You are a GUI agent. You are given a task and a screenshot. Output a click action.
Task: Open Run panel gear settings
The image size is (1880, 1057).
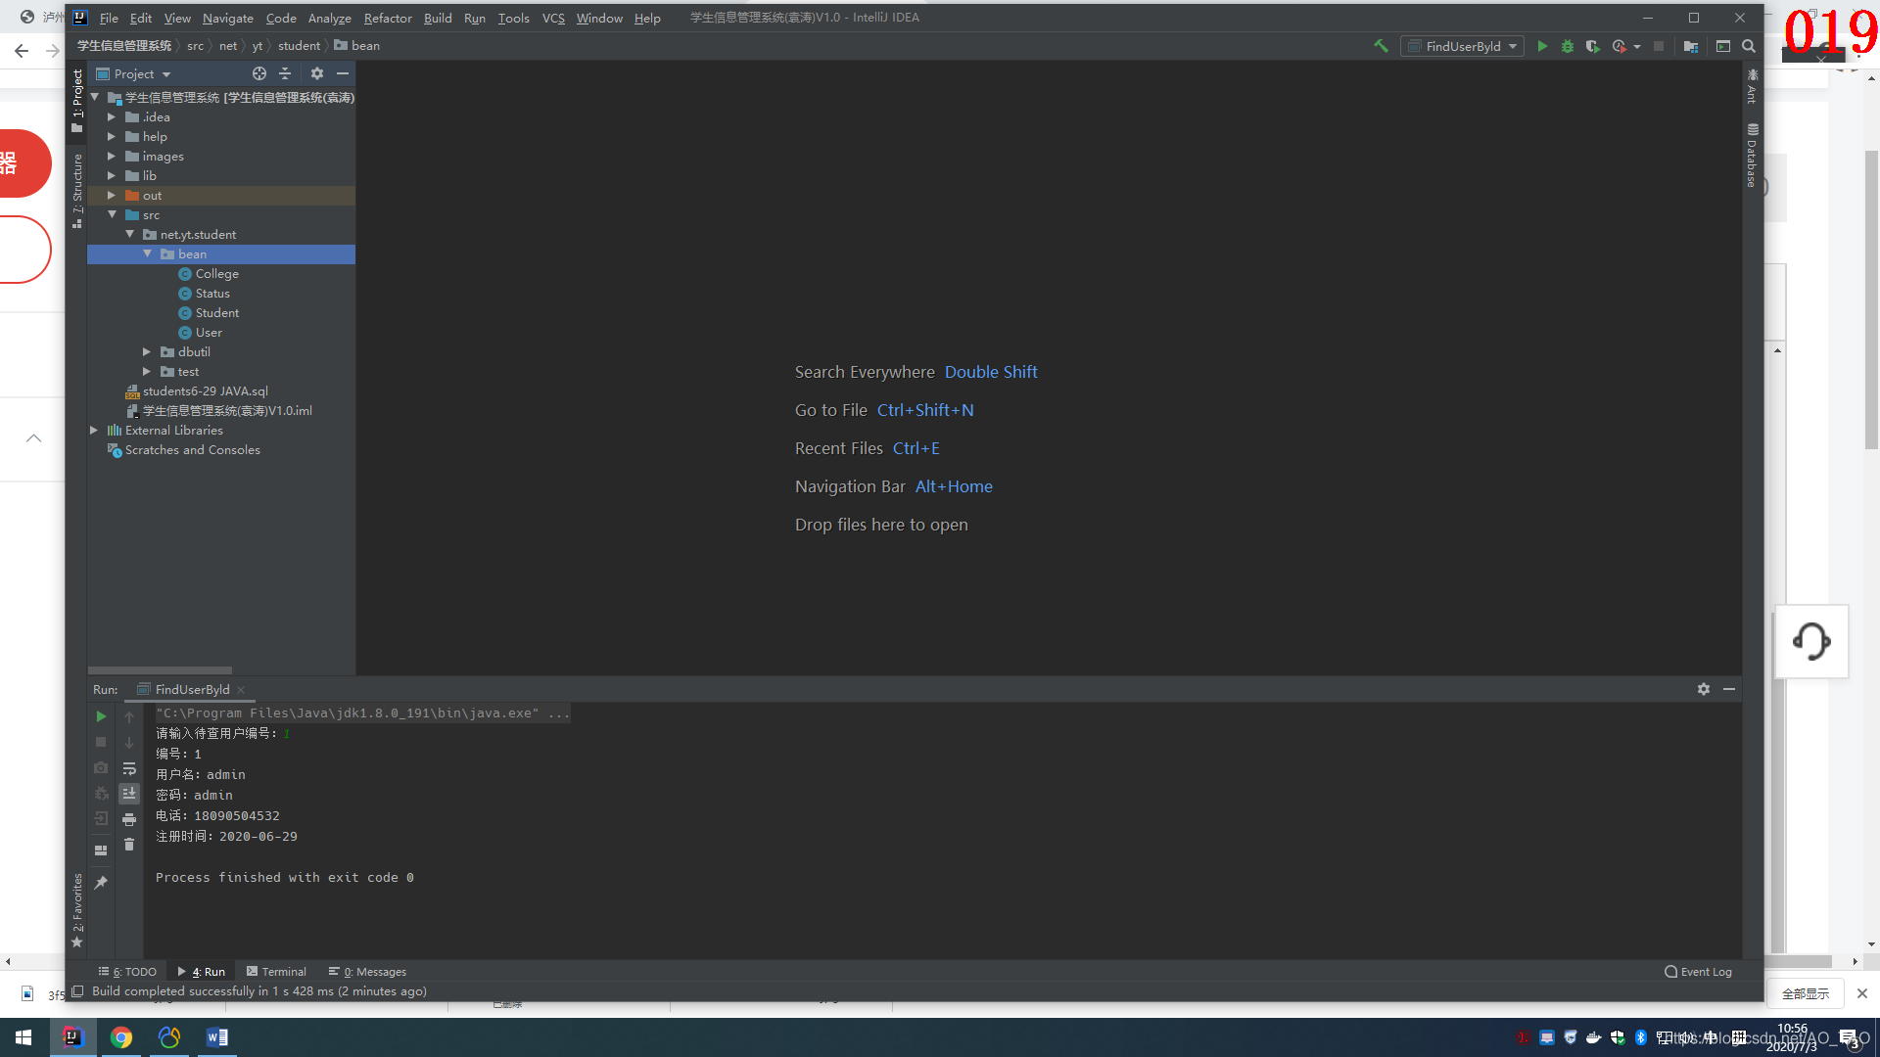[x=1704, y=689]
